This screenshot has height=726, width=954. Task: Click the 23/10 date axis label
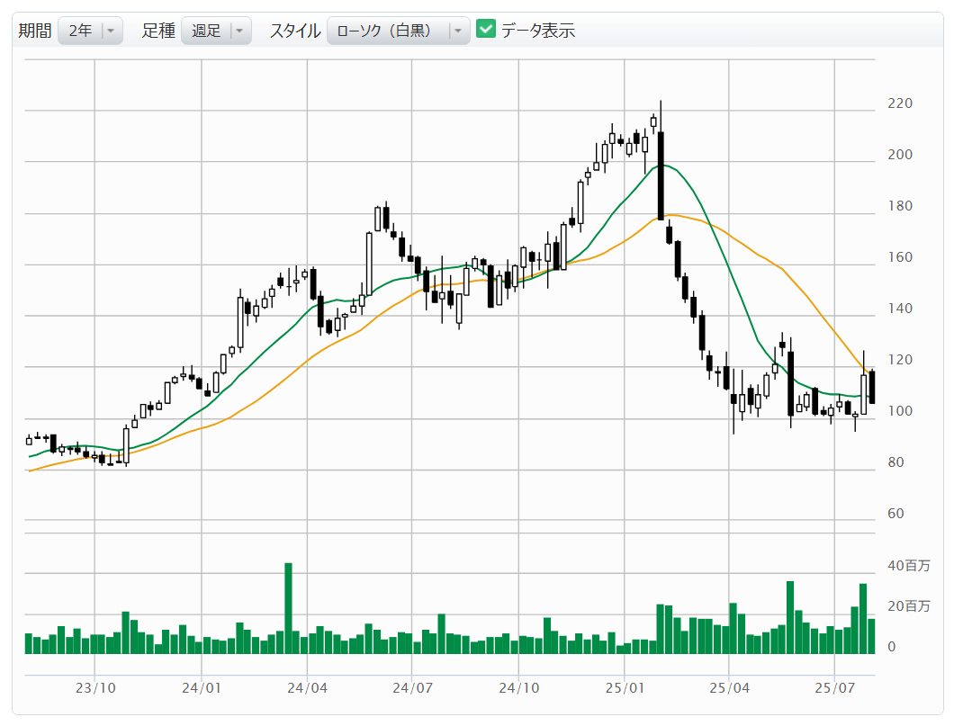coord(95,688)
